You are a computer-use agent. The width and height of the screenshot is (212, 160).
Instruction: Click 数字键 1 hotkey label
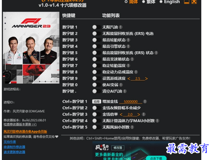click(x=70, y=27)
